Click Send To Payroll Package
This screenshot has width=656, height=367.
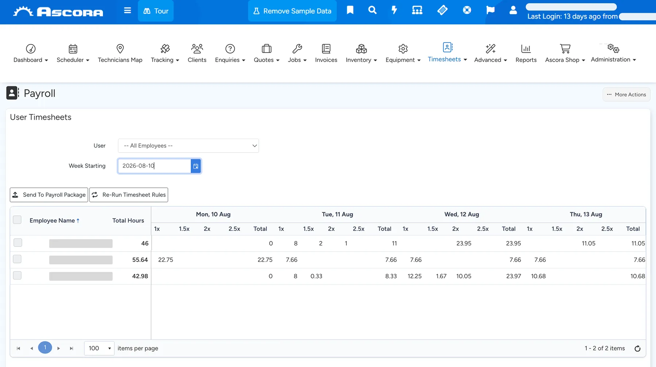tap(49, 195)
